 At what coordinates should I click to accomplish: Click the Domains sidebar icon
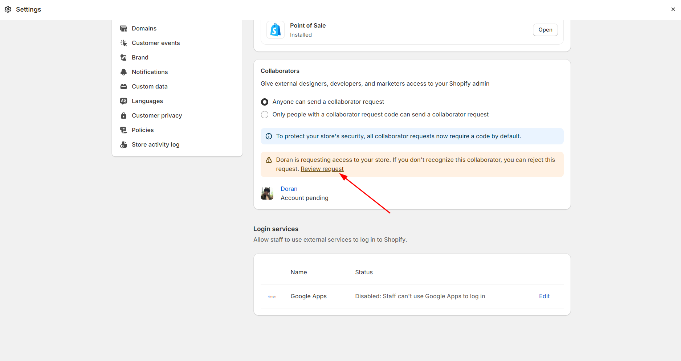pos(124,28)
